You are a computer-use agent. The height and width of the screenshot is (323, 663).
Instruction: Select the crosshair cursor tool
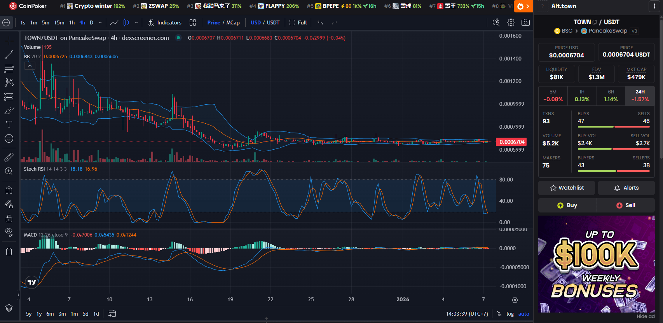click(x=9, y=41)
